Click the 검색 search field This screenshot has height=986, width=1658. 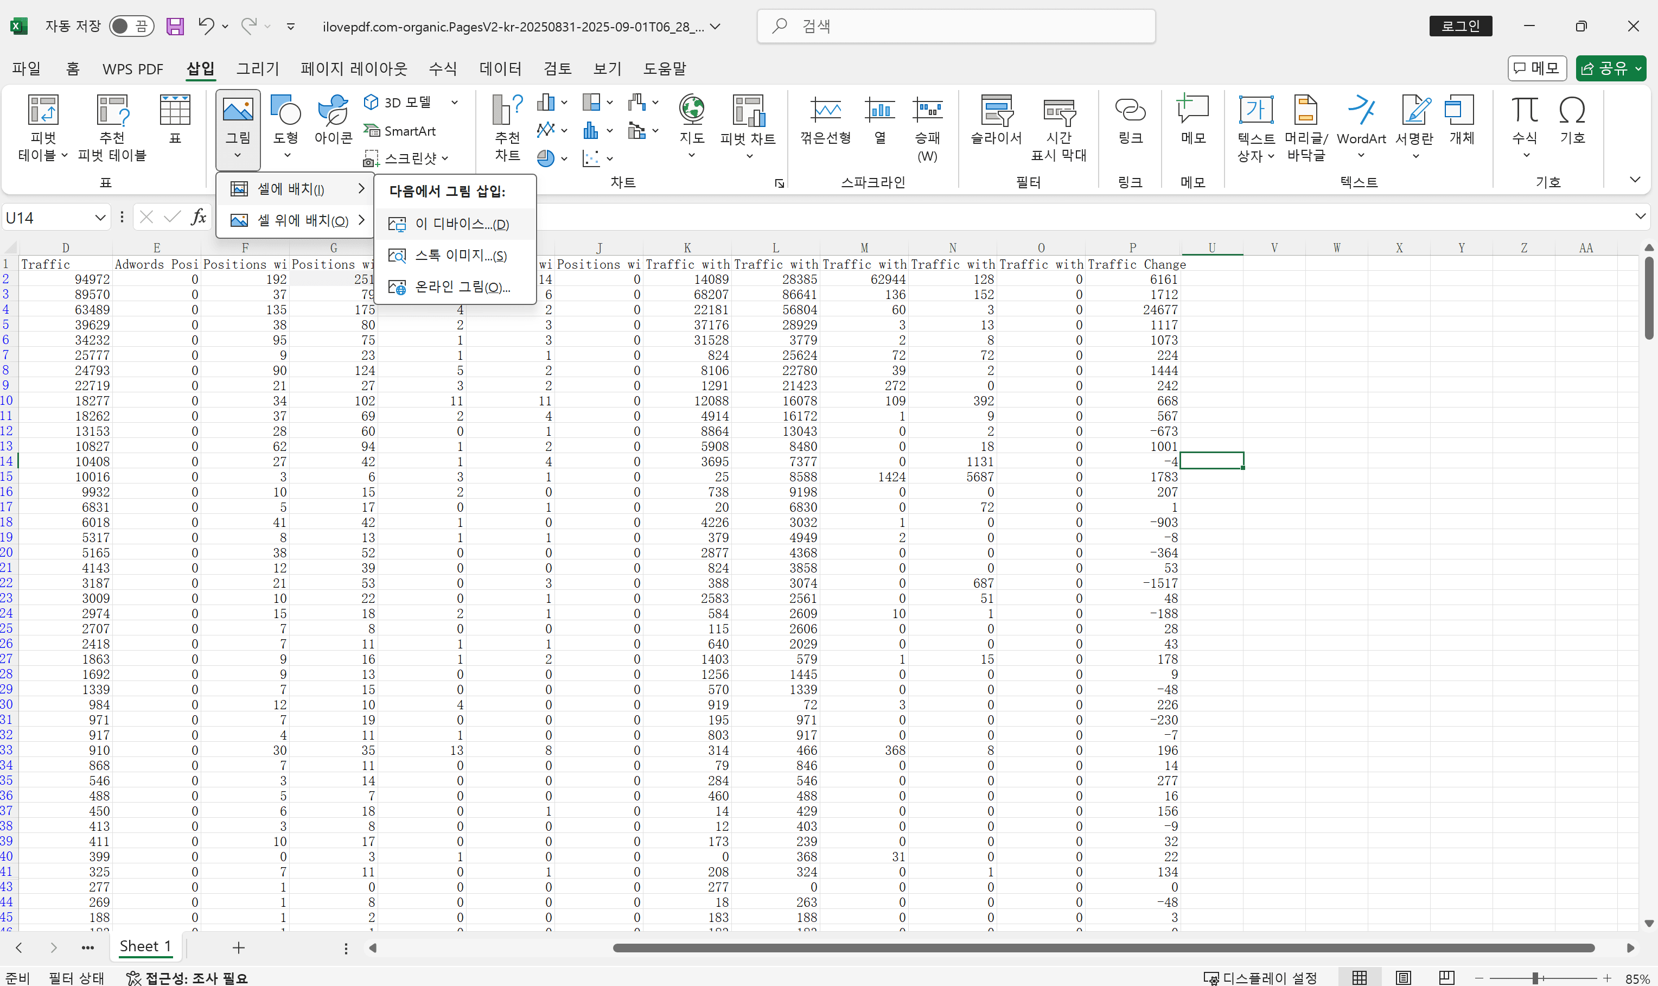956,26
